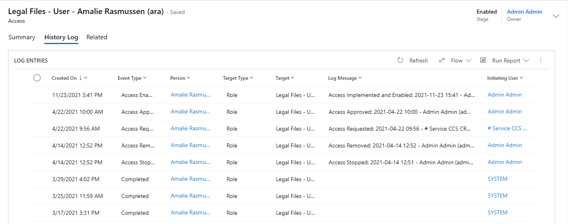This screenshot has height=224, width=568.
Task: Toggle the select-all rows circle
Action: 37,78
